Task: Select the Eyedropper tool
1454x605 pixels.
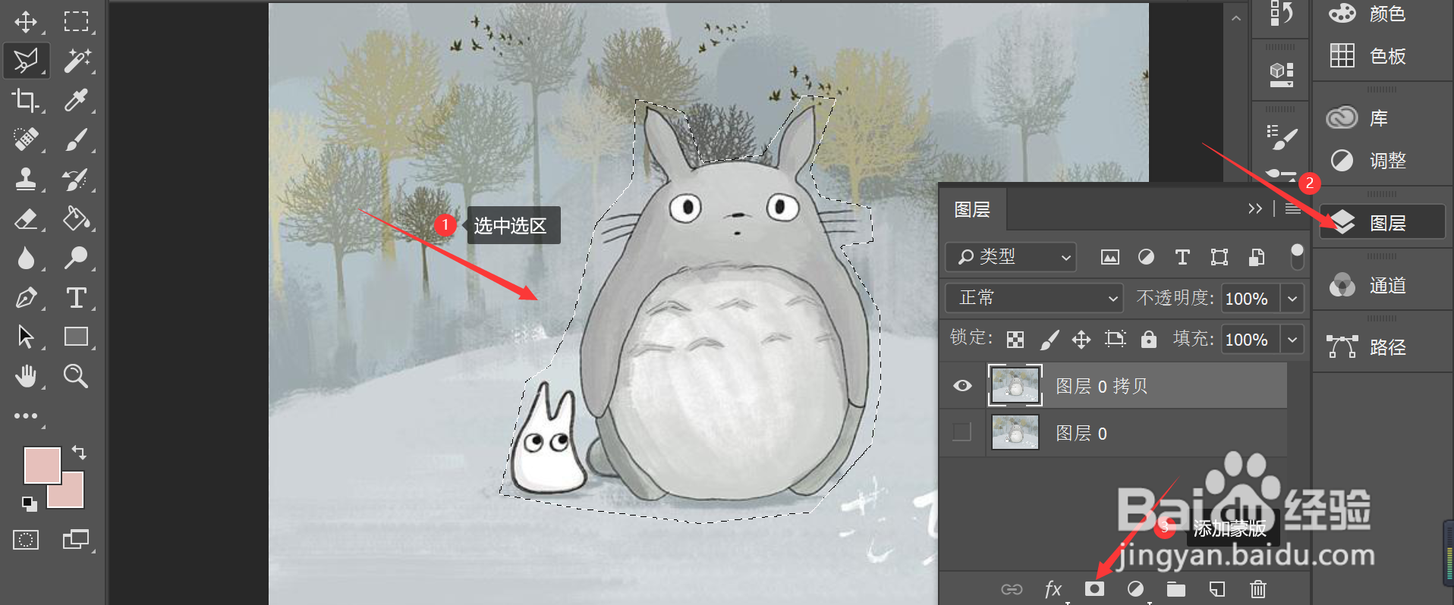Action: click(x=76, y=100)
